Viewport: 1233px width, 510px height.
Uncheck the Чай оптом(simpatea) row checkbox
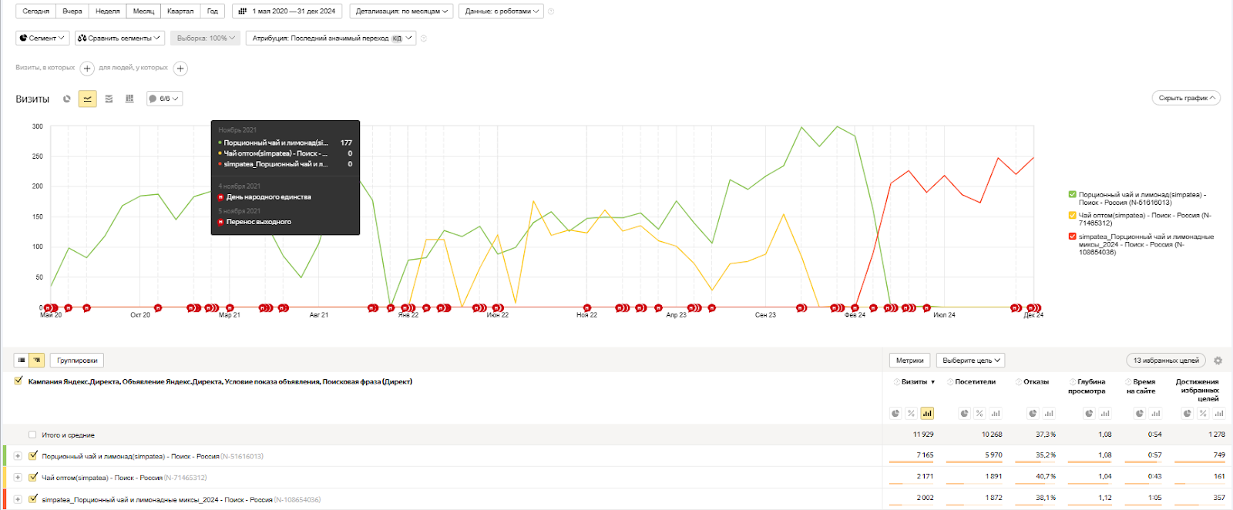click(x=33, y=478)
